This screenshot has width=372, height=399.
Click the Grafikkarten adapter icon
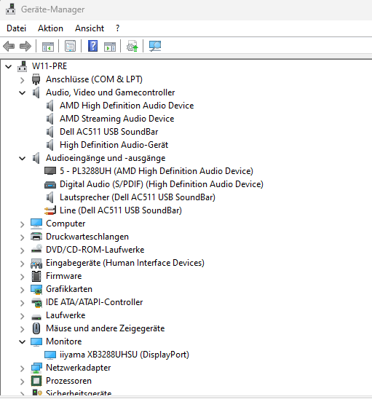coord(36,289)
